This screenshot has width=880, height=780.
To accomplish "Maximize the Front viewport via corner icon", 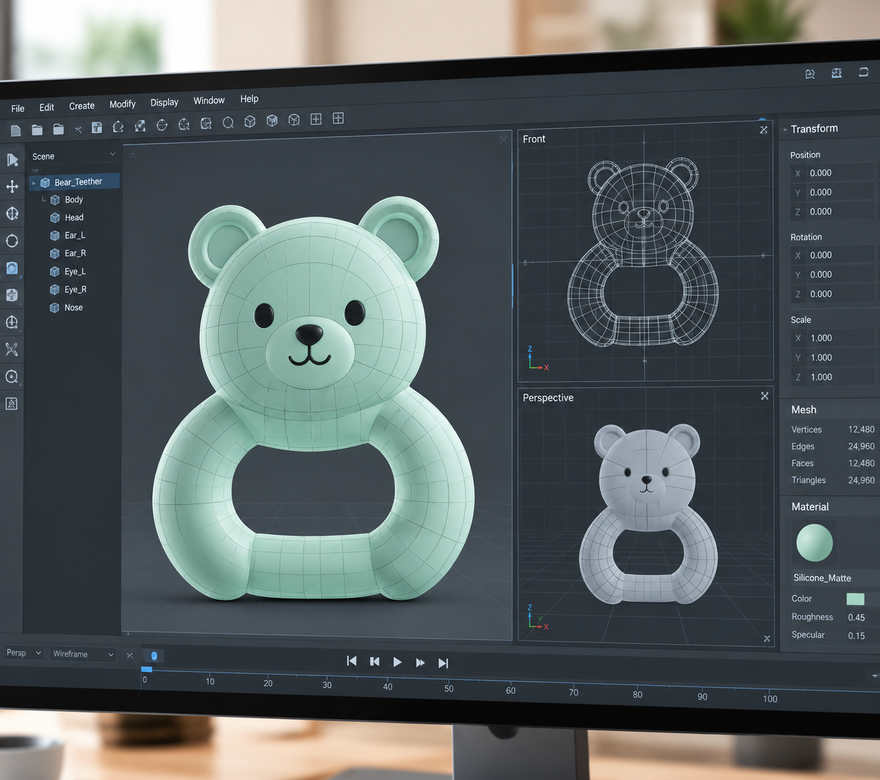I will 764,130.
